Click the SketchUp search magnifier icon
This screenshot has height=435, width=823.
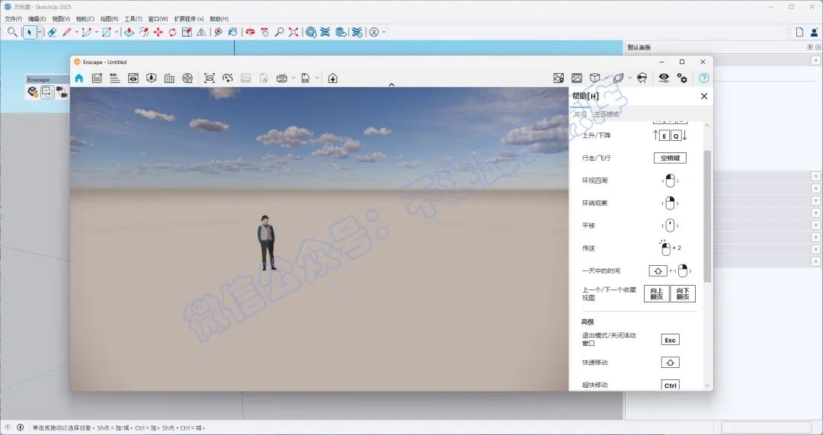pyautogui.click(x=12, y=32)
